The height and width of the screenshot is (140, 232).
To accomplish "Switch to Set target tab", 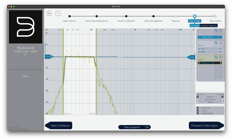I will 195,26.
